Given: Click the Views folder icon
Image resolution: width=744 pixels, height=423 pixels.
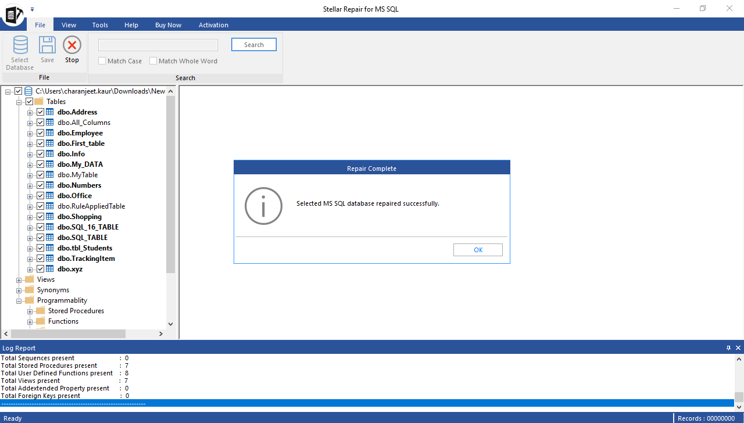Looking at the screenshot, I should tap(29, 279).
